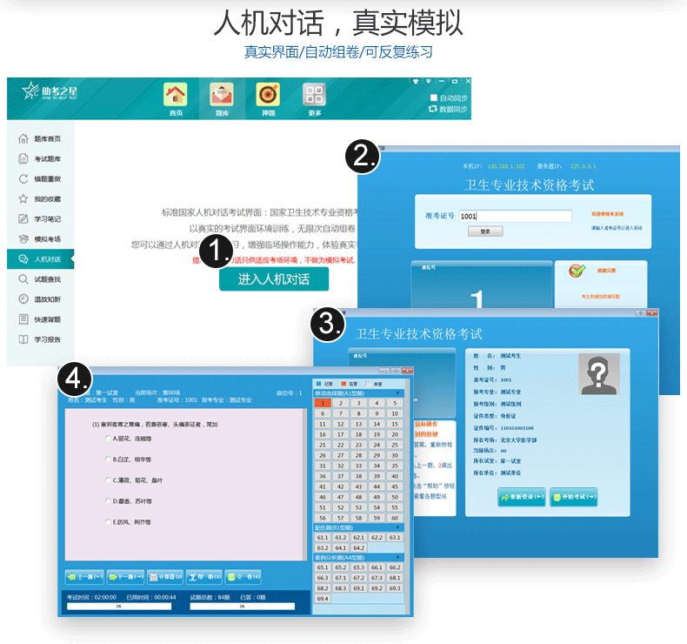
Task: Click the 准考证号 input field
Action: point(515,216)
